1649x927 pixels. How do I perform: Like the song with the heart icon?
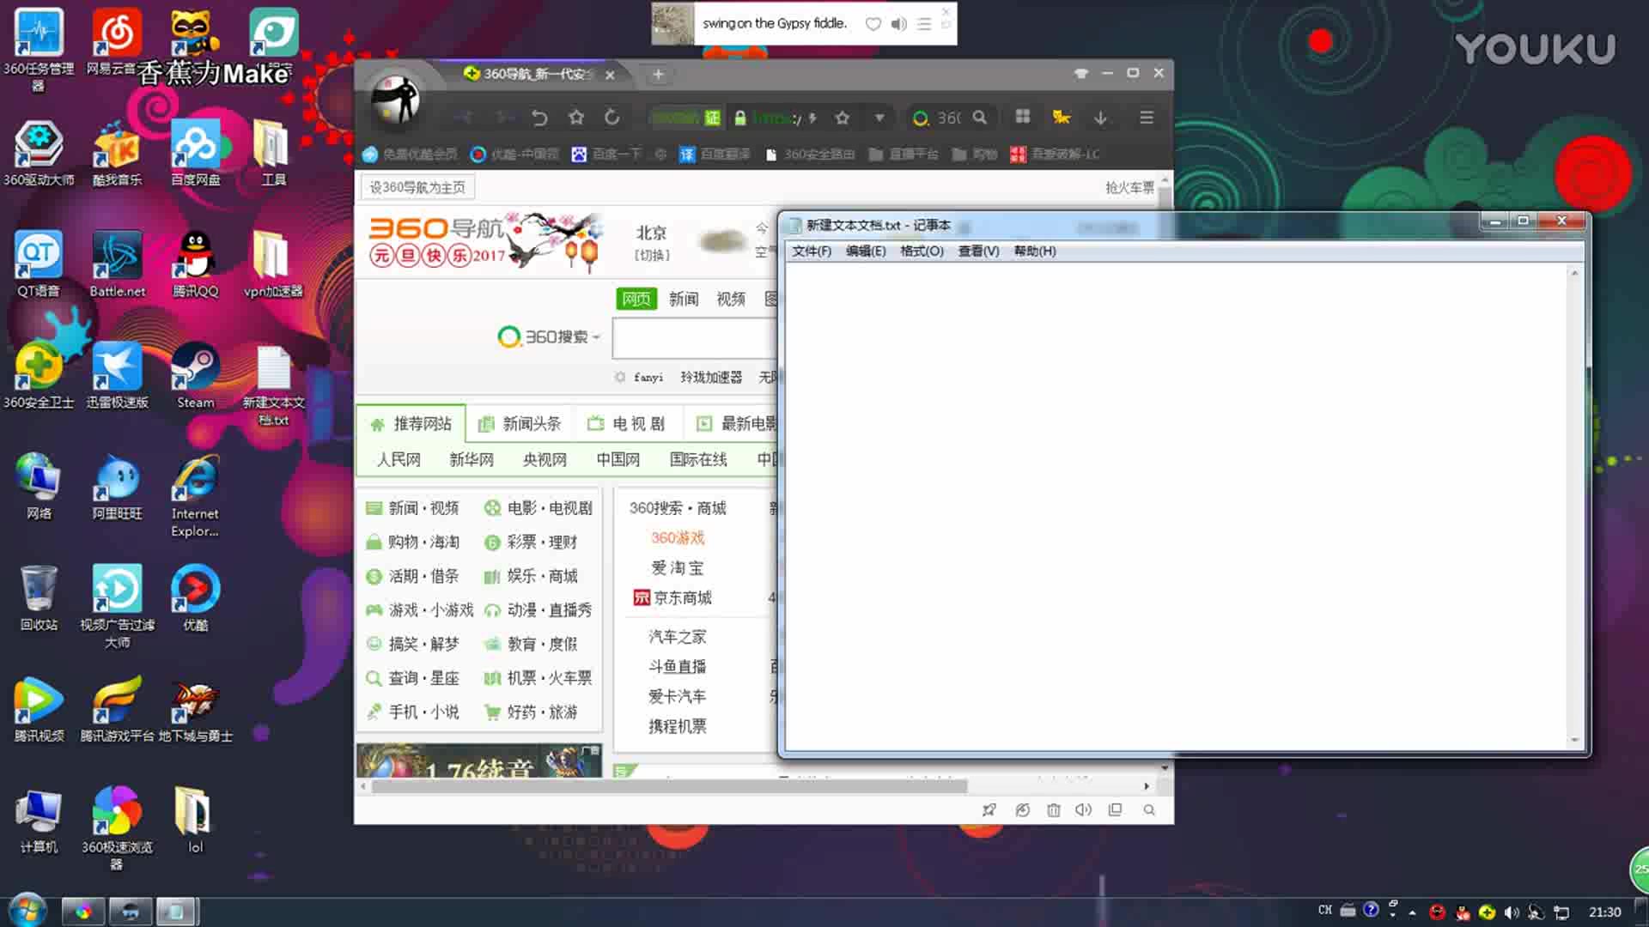click(873, 24)
